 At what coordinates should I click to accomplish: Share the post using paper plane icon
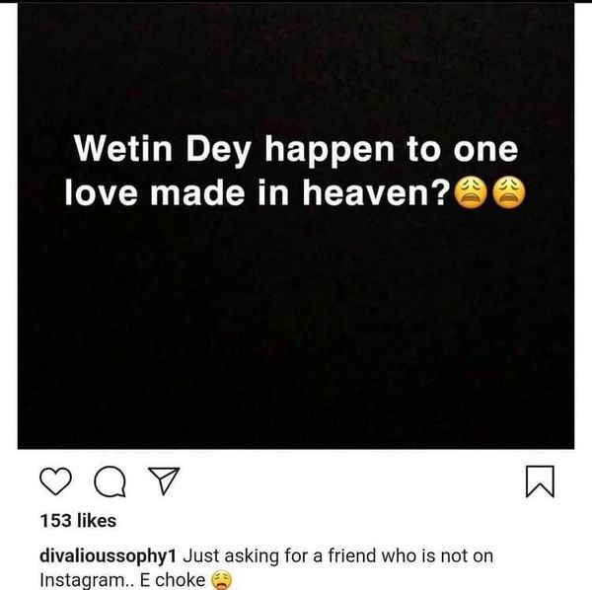(164, 480)
